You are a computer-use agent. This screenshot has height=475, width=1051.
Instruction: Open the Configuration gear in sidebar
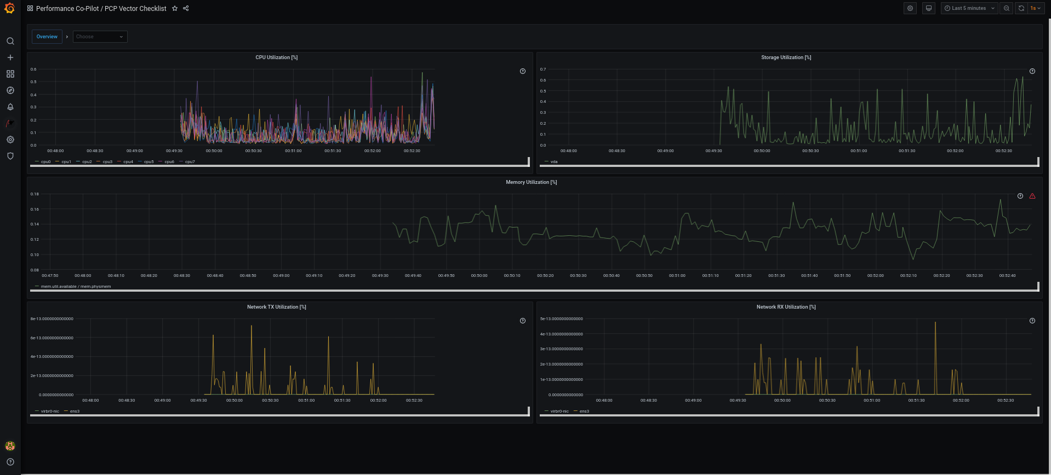coord(10,140)
